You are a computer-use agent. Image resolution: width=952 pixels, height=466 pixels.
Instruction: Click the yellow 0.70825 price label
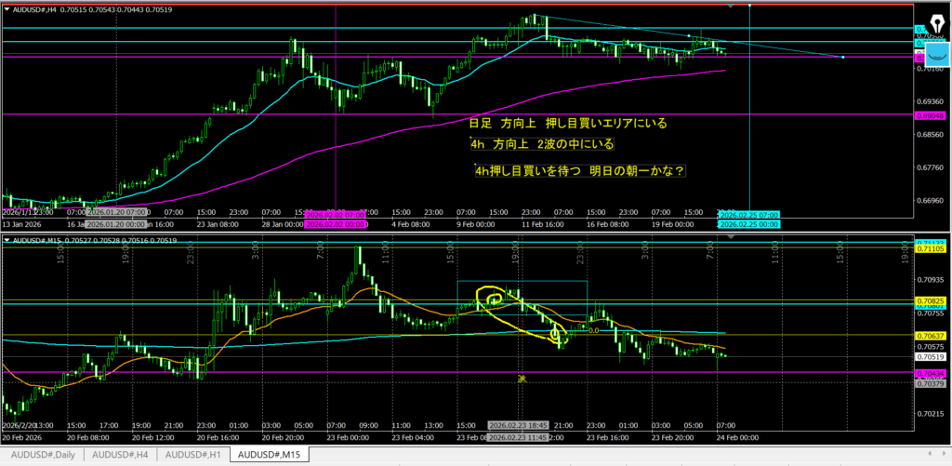(930, 301)
